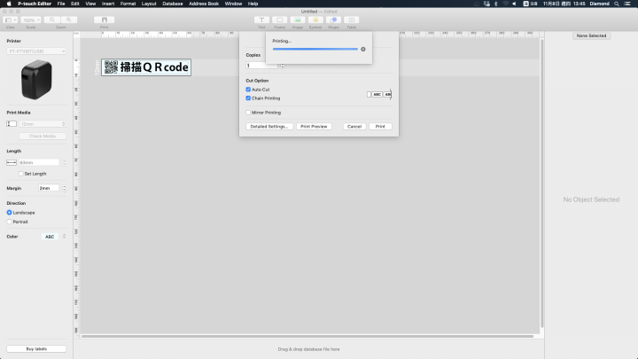The width and height of the screenshot is (638, 359).
Task: Zoom in with the magnifier plus icon
Action: 69,20
